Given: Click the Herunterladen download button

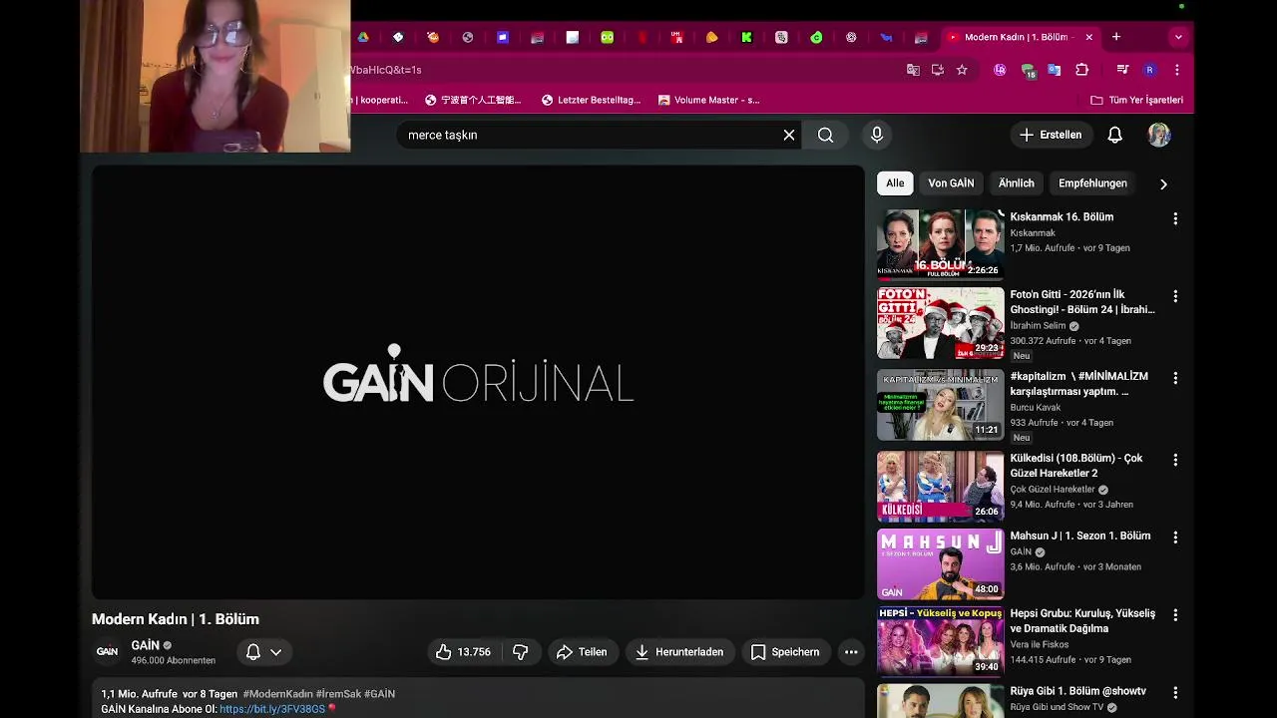Looking at the screenshot, I should coord(679,652).
